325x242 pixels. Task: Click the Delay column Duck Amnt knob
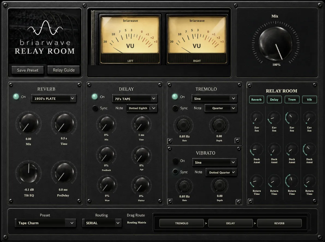click(x=274, y=150)
